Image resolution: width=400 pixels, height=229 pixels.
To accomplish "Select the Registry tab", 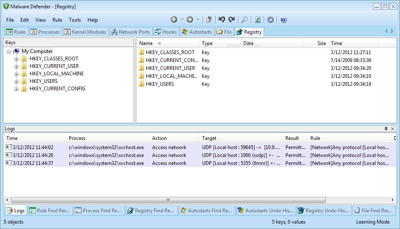I will click(x=250, y=32).
